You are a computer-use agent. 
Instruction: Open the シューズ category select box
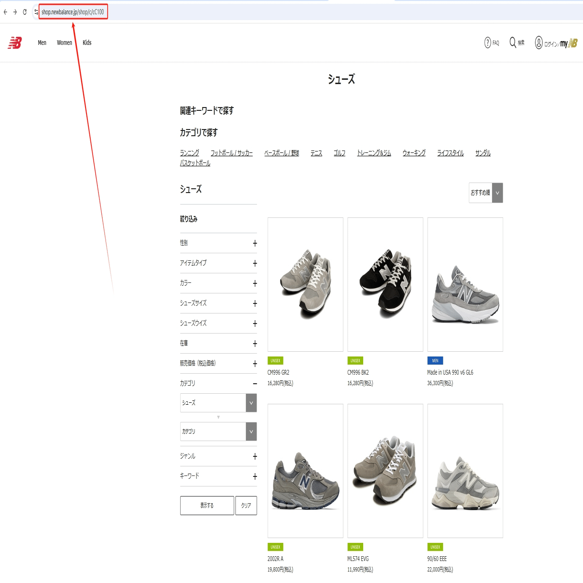point(218,403)
